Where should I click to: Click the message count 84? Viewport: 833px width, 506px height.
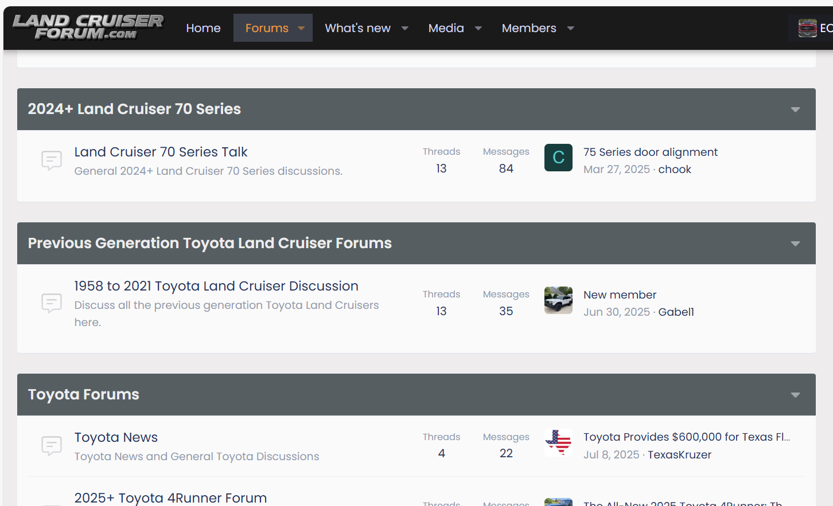[506, 168]
